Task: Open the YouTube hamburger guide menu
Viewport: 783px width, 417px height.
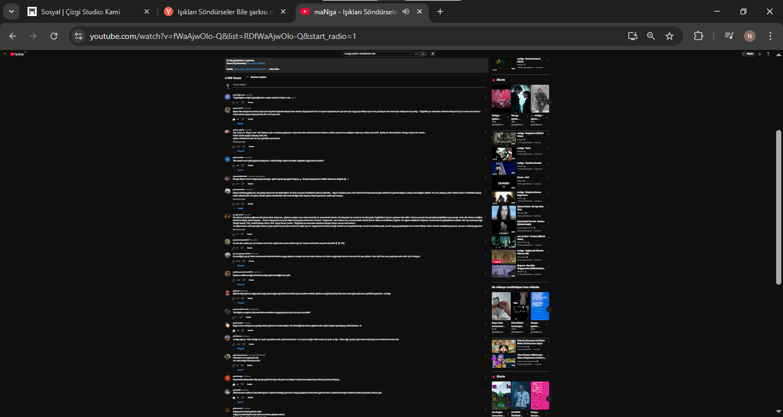Action: point(5,54)
